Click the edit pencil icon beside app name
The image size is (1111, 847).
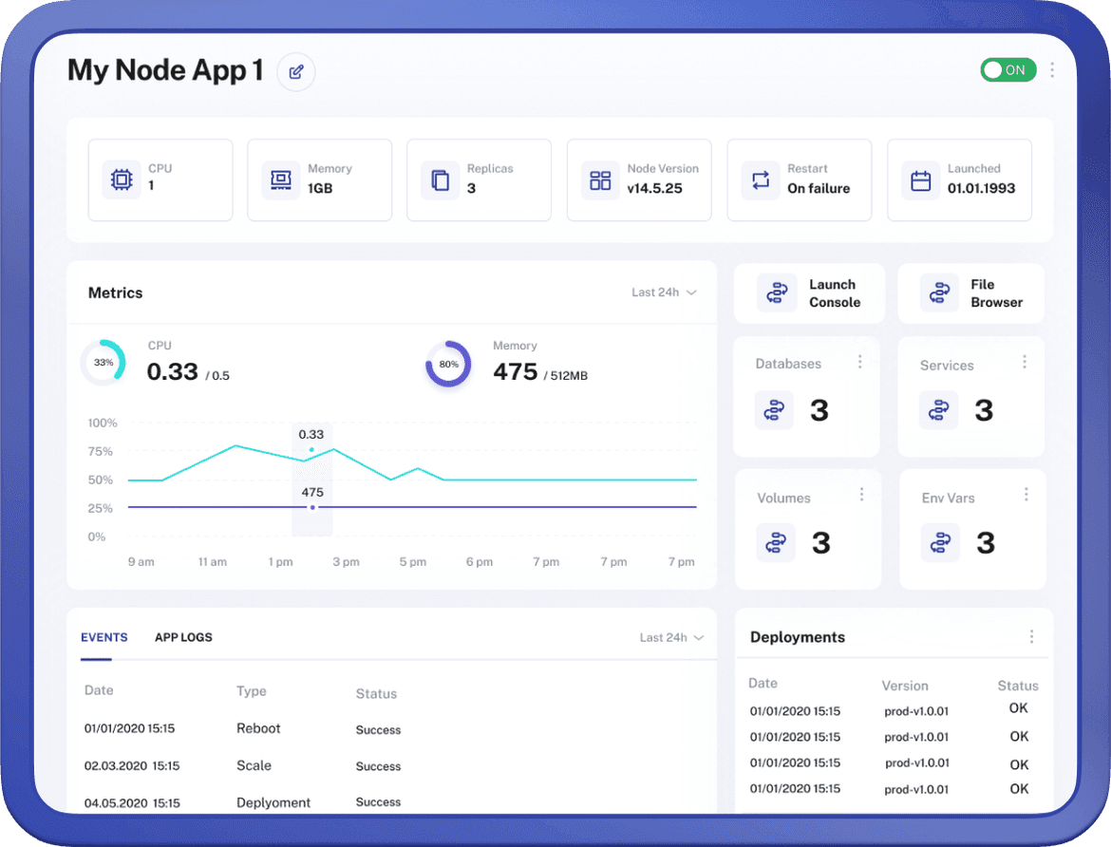click(x=296, y=72)
